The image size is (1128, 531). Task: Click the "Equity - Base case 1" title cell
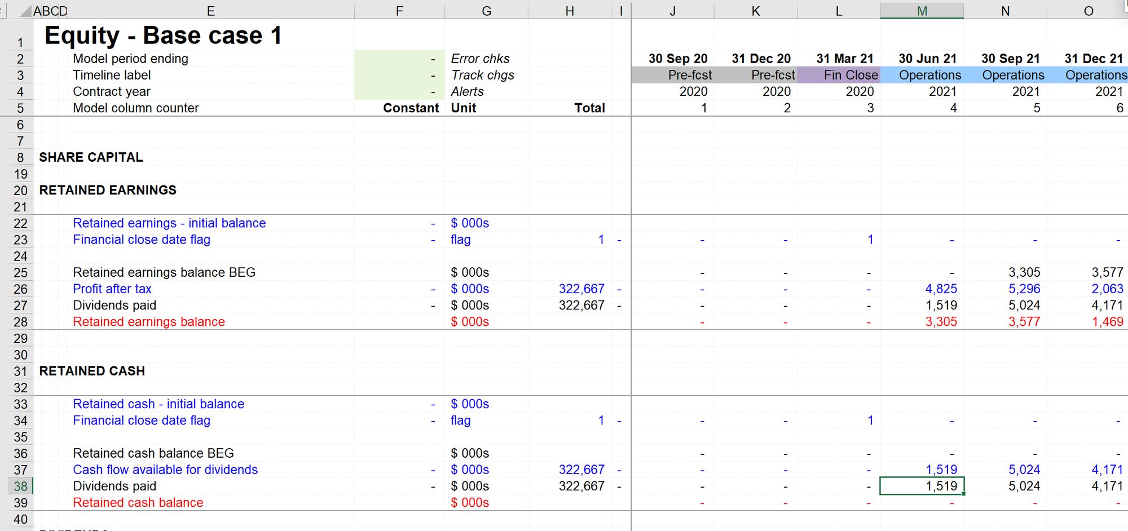(x=163, y=36)
